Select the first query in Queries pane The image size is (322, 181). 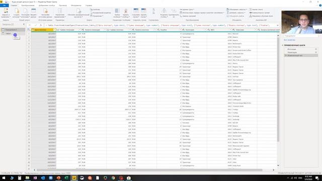point(13,30)
